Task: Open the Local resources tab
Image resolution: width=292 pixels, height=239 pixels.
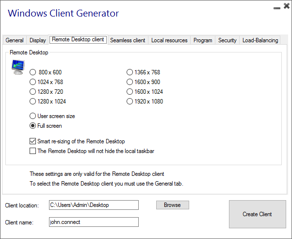Action: click(x=169, y=40)
